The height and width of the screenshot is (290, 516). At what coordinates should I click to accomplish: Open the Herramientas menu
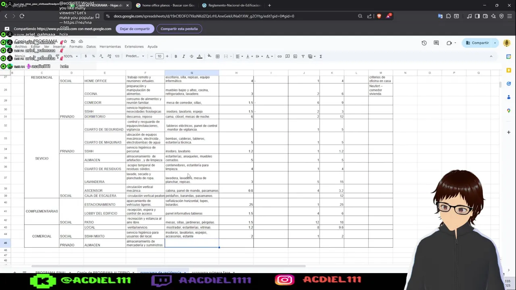pos(110,47)
